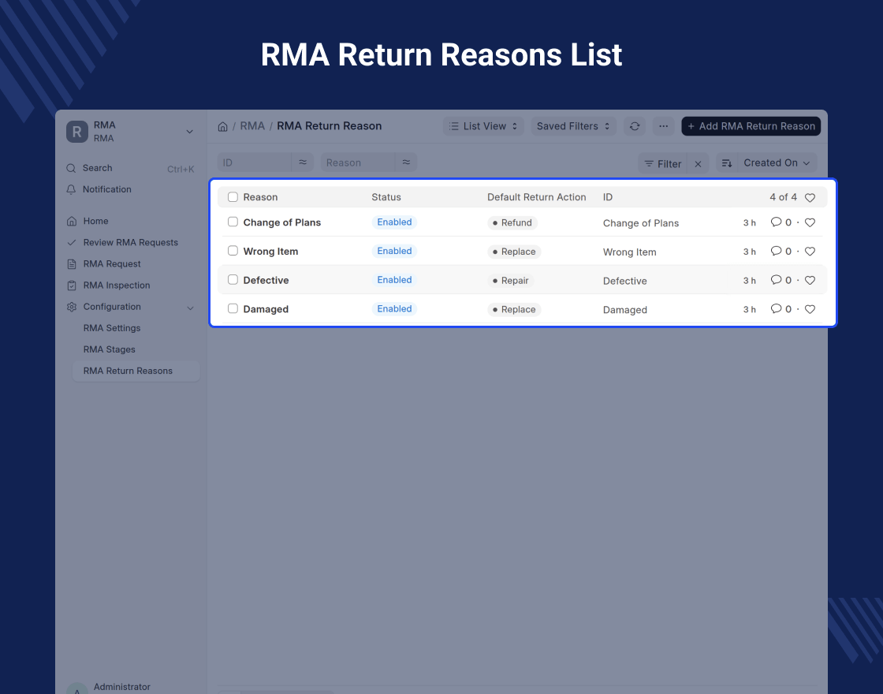This screenshot has width=883, height=694.
Task: Open the Damaged reason
Action: [x=266, y=309]
